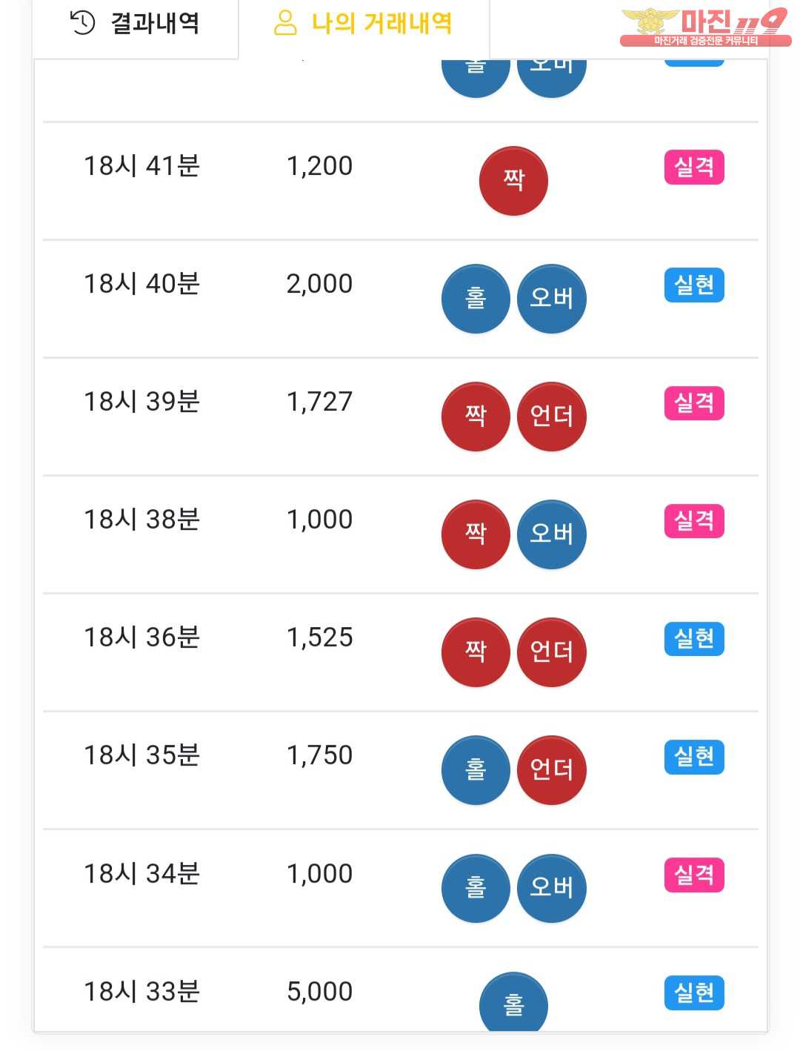Select the red 언더 circle in 18시 39분 row
The width and height of the screenshot is (800, 1051).
(551, 417)
